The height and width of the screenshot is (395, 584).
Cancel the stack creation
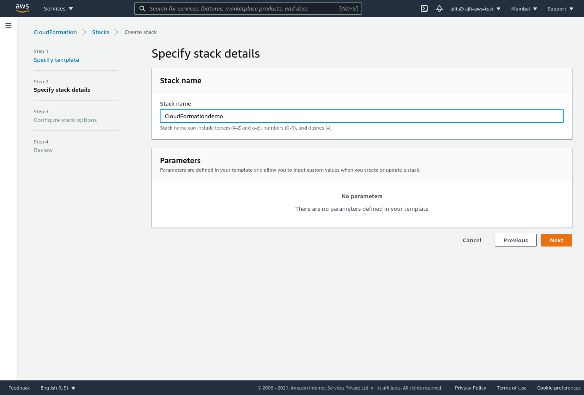point(471,240)
